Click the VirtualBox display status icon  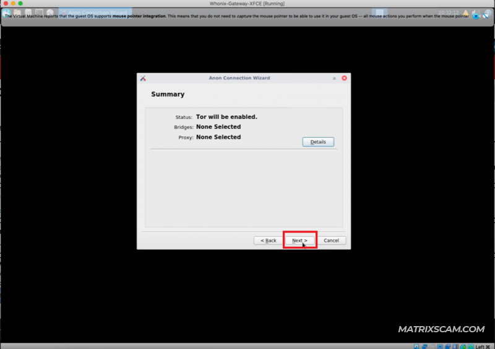[440, 347]
